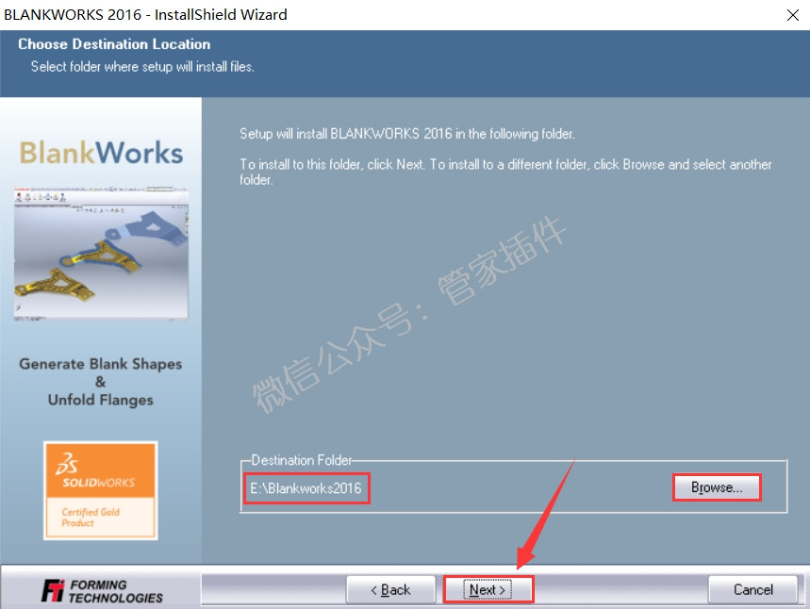This screenshot has height=609, width=810.
Task: Click the BlankWorks product screenshot thumbnail
Action: (101, 255)
